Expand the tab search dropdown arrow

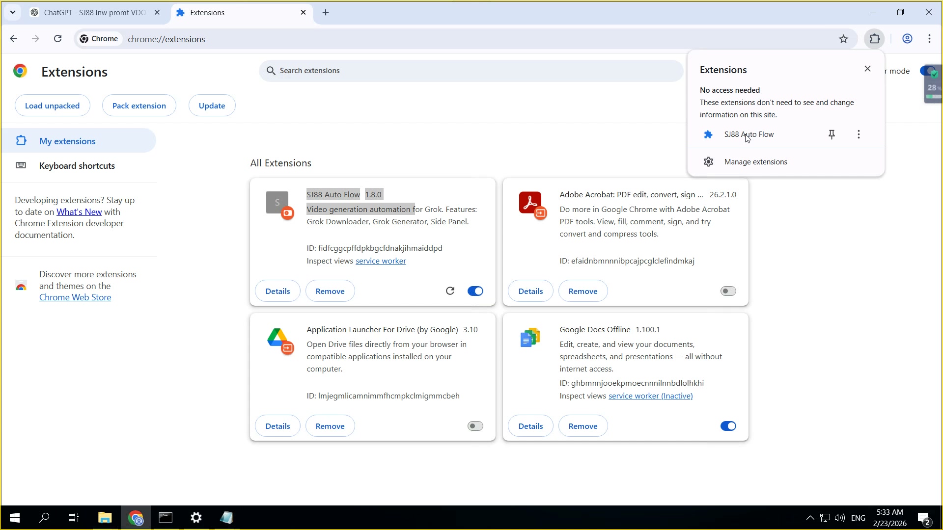(x=13, y=12)
